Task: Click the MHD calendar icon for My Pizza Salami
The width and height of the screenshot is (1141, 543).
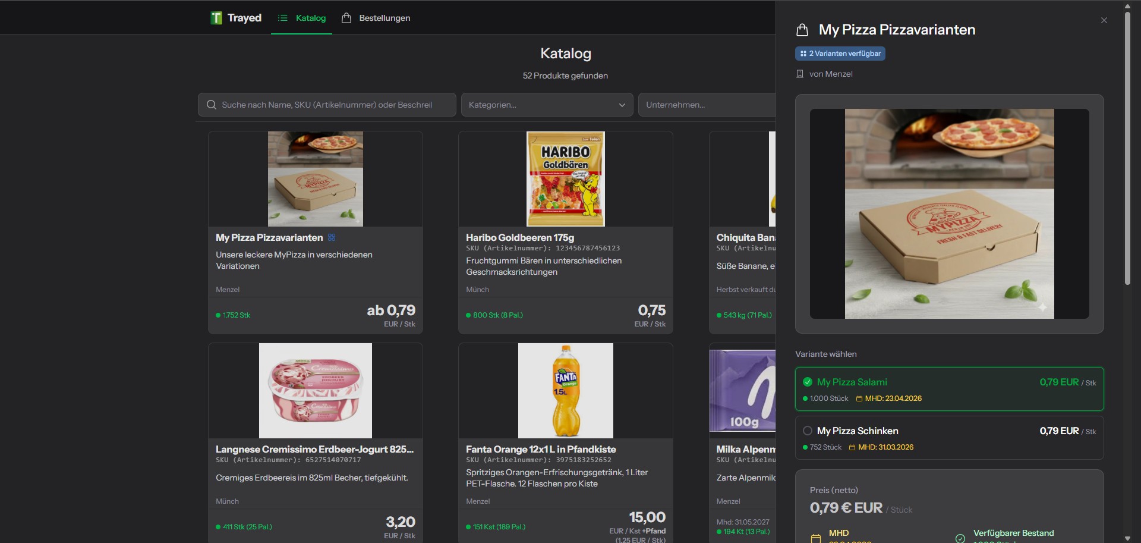Action: click(x=859, y=398)
